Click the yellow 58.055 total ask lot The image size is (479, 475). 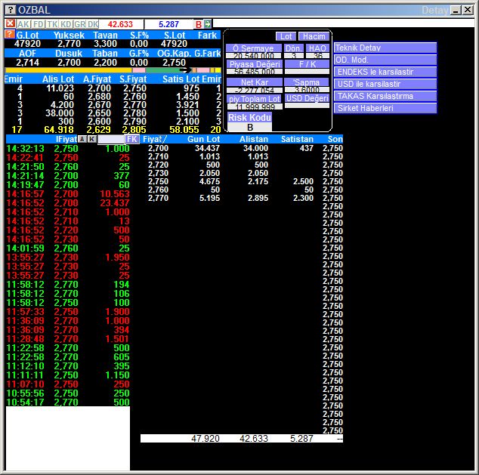(x=184, y=130)
